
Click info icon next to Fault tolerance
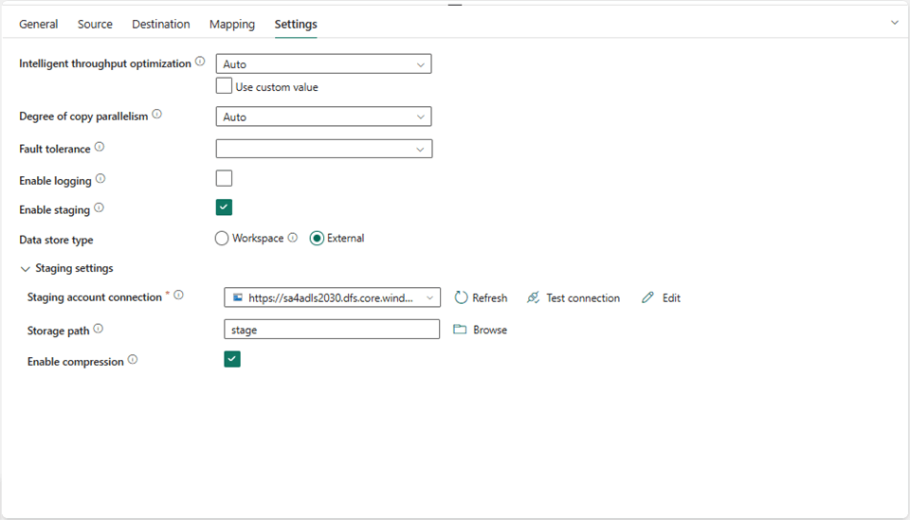coord(100,148)
